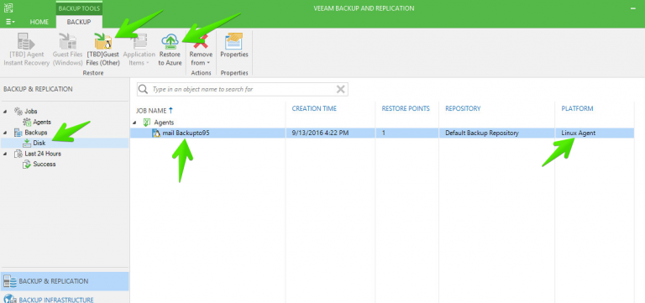Screen dimensions: 645x303
Task: Click the Last 24 Hours icon in tree
Action: (18, 154)
